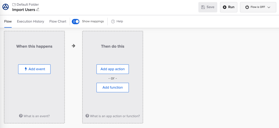Click the Default Folder icon
The image size is (279, 128).
pyautogui.click(x=14, y=5)
